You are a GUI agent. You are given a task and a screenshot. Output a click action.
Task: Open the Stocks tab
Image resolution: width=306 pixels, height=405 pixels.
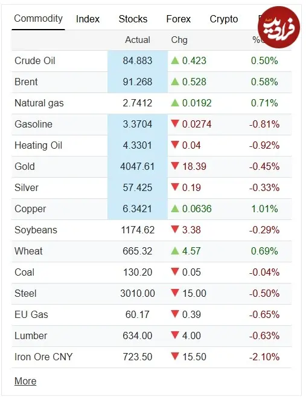coord(133,19)
